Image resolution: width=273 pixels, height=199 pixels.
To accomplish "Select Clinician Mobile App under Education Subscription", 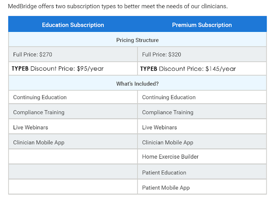I will coord(39,142).
